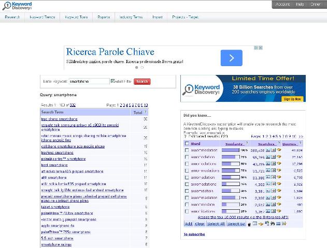The width and height of the screenshot is (327, 248).
Task: Click the yellow tag icon in the accommodation 280,428 row
Action: (x=279, y=150)
